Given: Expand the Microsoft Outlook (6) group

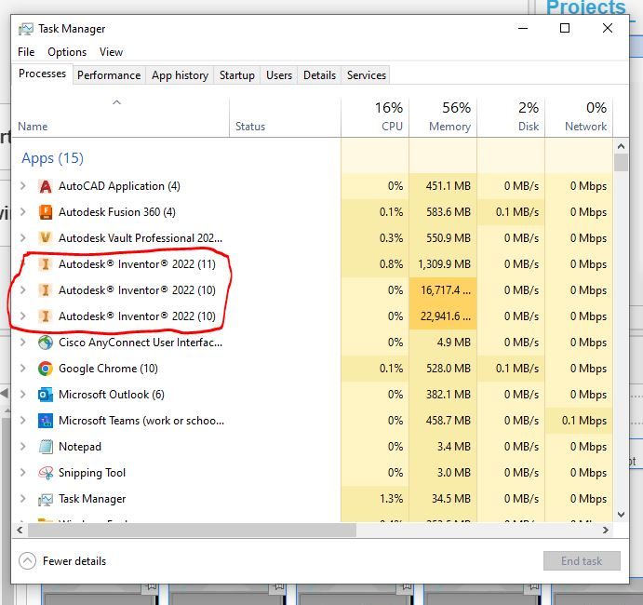Looking at the screenshot, I should (23, 394).
